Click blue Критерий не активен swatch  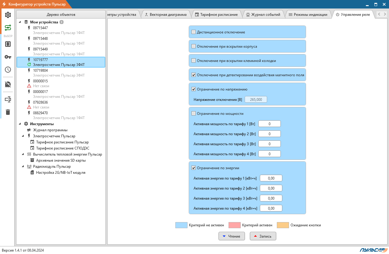[181, 225]
